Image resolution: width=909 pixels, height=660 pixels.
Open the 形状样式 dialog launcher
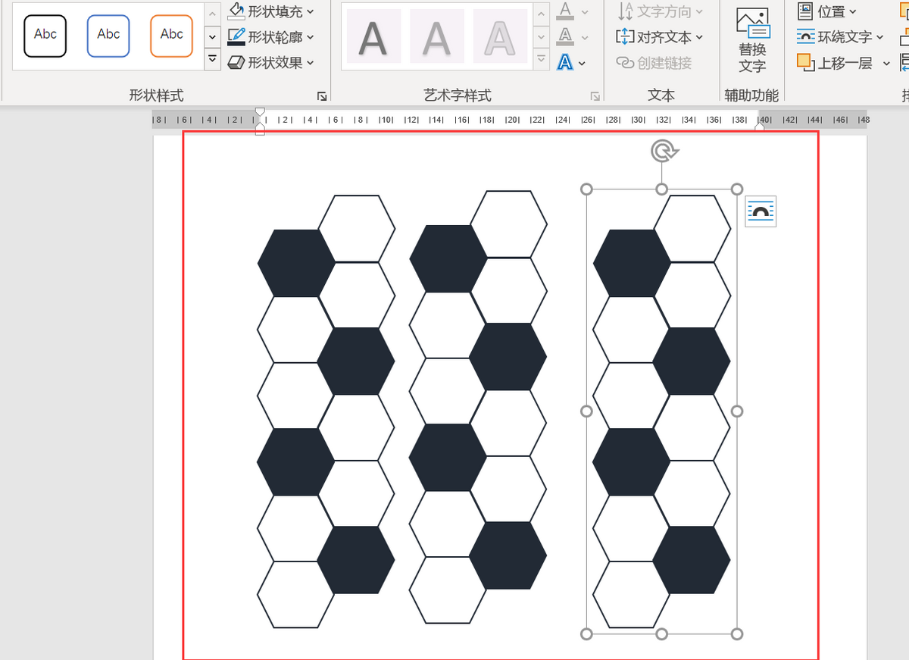coord(322,96)
